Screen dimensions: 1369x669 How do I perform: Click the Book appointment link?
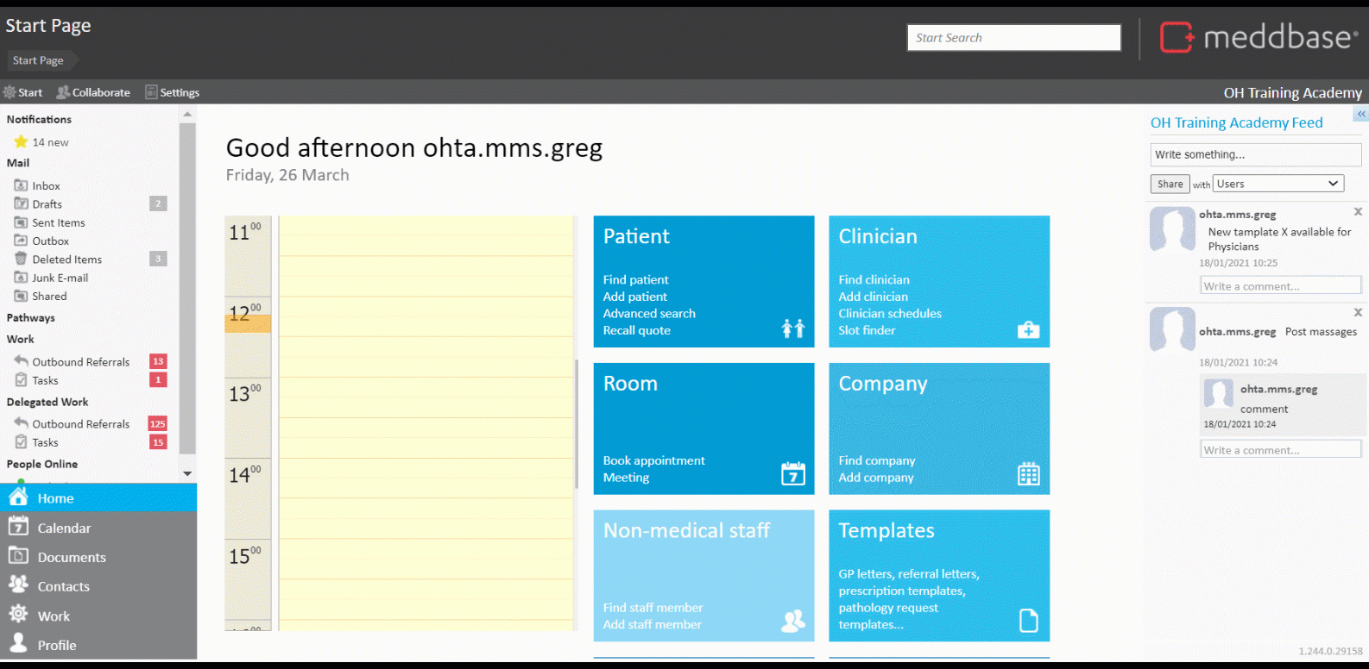tap(653, 460)
